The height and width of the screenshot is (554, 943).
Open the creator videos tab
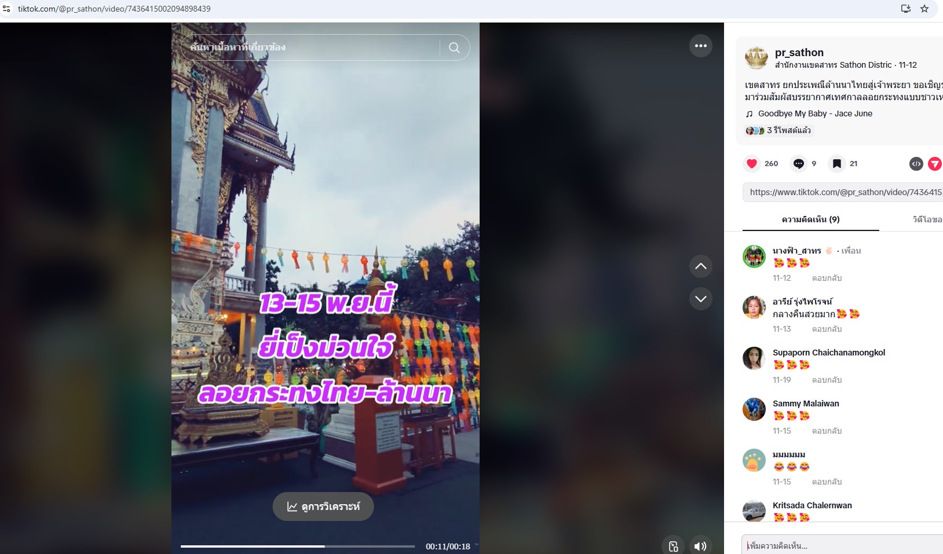pos(927,219)
